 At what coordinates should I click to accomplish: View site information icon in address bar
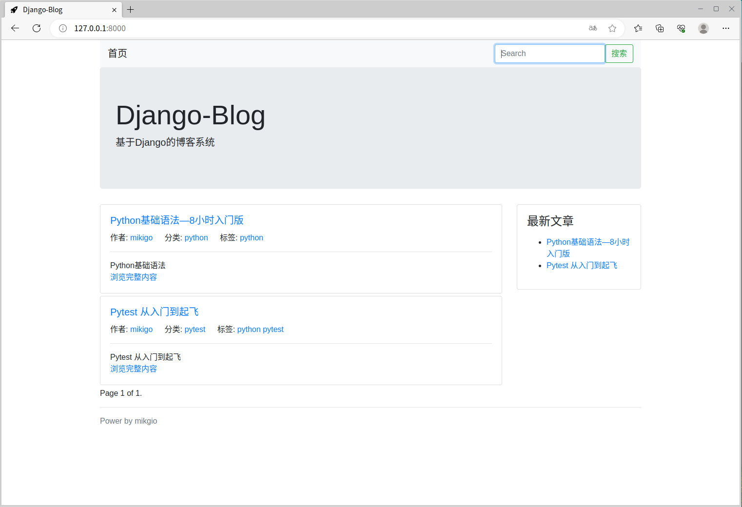(63, 28)
